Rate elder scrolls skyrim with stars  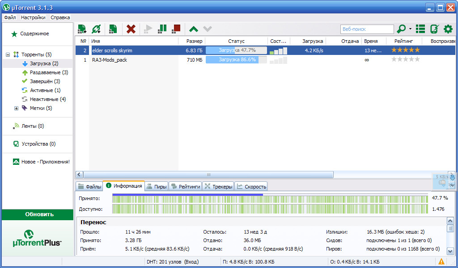coord(405,50)
